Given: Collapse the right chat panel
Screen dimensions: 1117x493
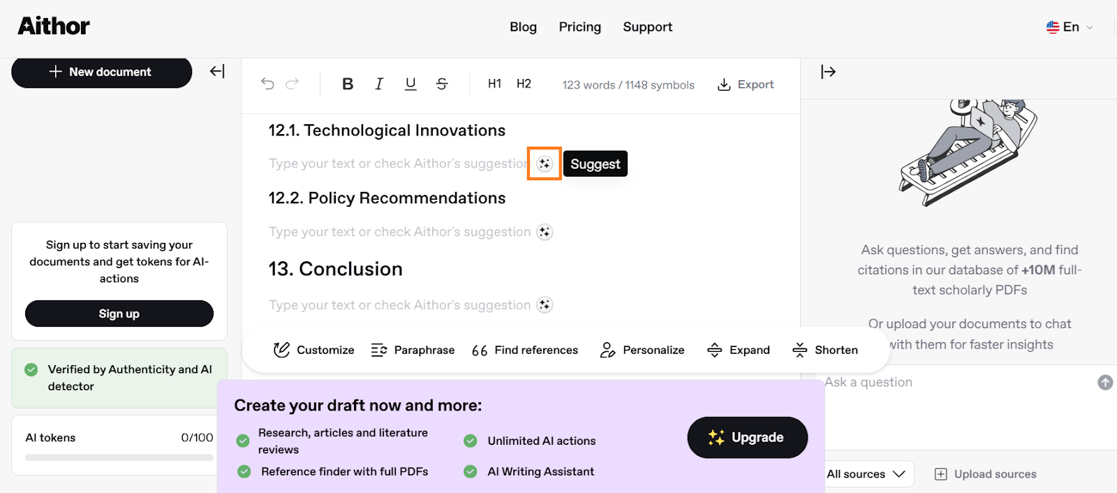Looking at the screenshot, I should click(828, 71).
